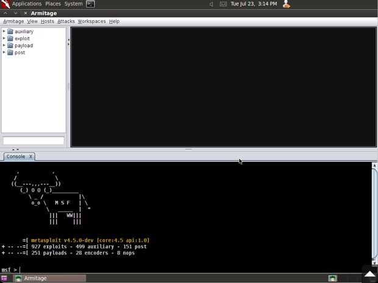378x283 pixels.
Task: Click the auxiliary tree label
Action: [x=24, y=32]
